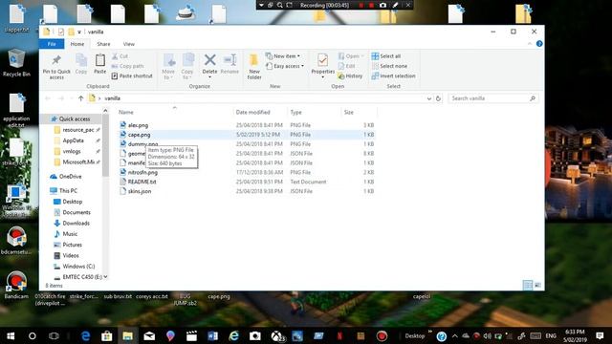
Task: Open Explorer help question mark icon
Action: coord(539,44)
